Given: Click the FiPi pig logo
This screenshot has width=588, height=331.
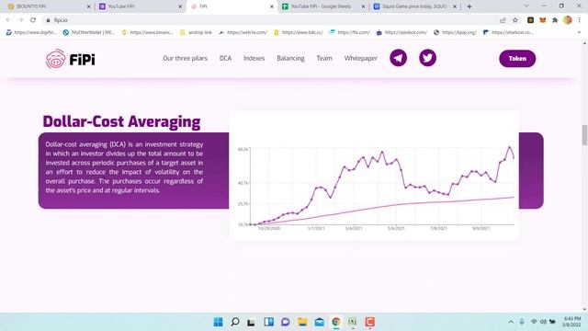Looking at the screenshot, I should click(55, 59).
